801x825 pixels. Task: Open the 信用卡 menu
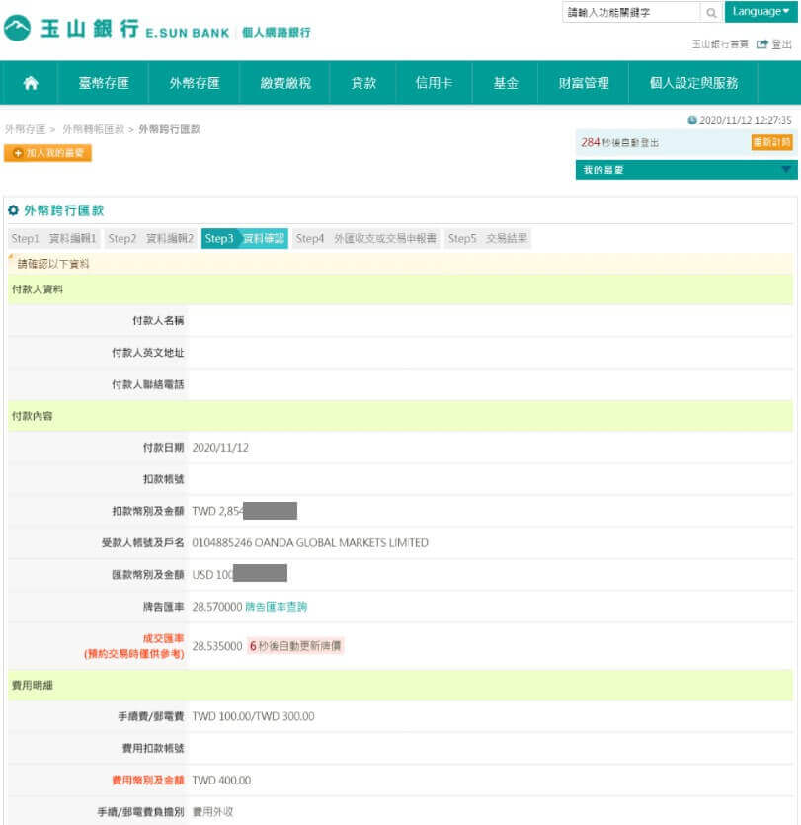[434, 83]
